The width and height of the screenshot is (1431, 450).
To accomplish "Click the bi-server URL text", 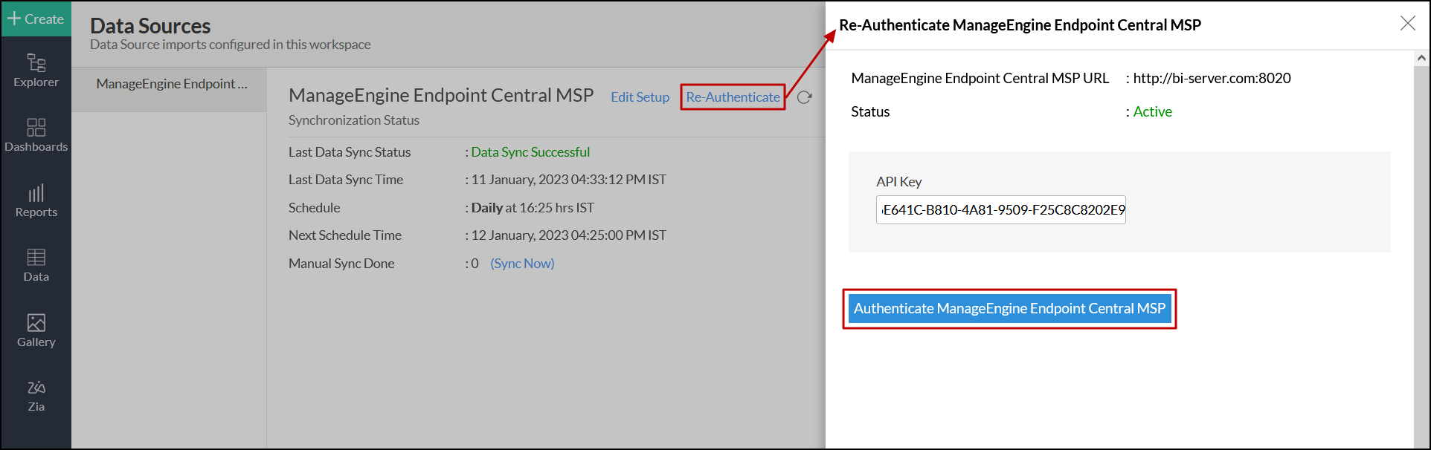I will [1212, 78].
